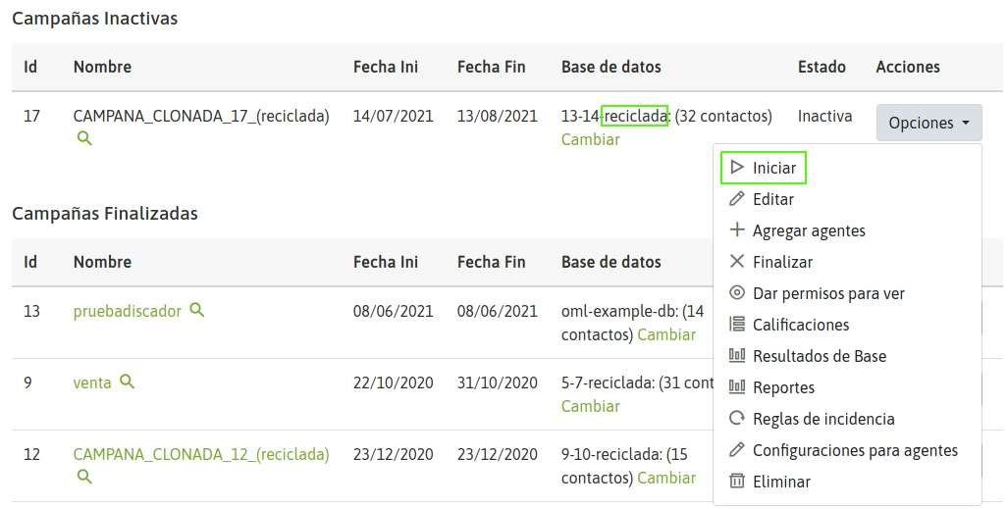
Task: Click the X icon beside Finalizar
Action: pyautogui.click(x=737, y=262)
